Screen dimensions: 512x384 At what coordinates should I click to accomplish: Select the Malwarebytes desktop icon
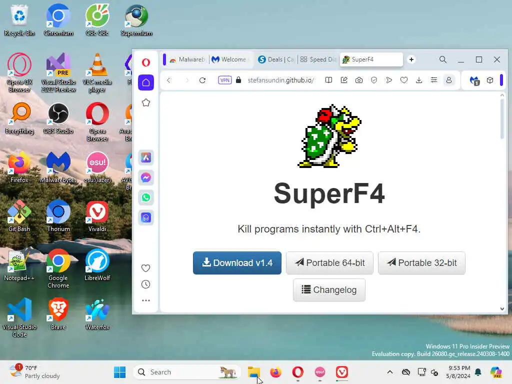point(58,167)
